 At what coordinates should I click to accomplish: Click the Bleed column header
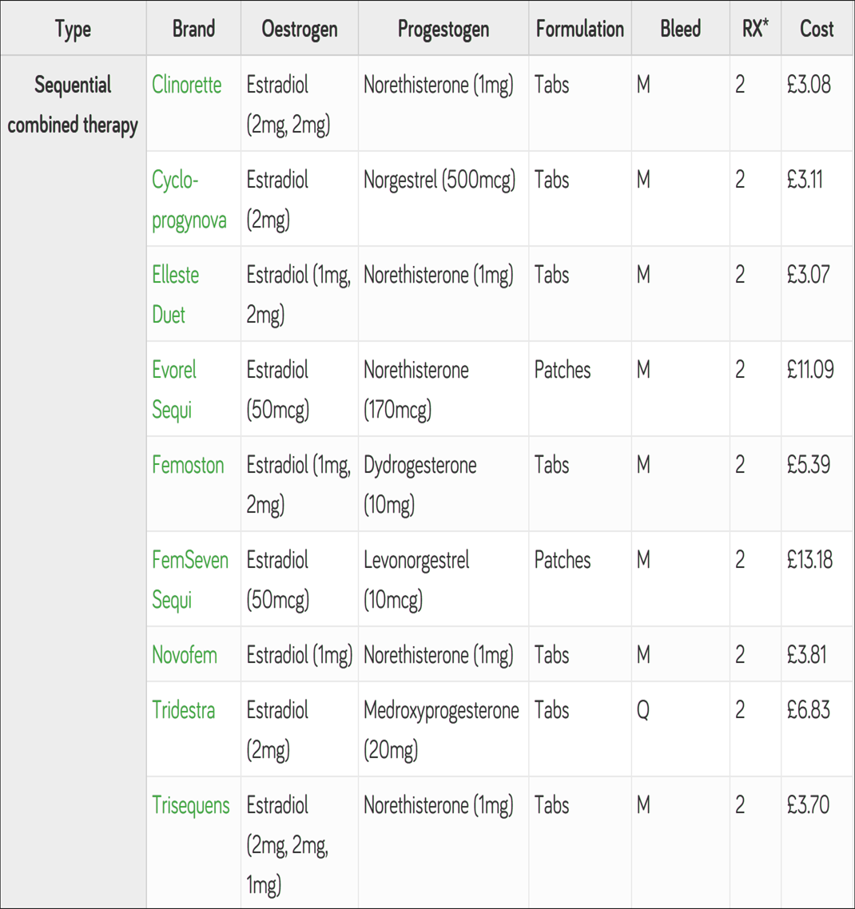[680, 29]
